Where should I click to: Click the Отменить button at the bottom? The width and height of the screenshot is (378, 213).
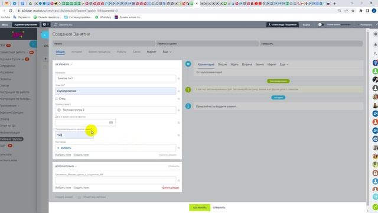click(x=219, y=208)
